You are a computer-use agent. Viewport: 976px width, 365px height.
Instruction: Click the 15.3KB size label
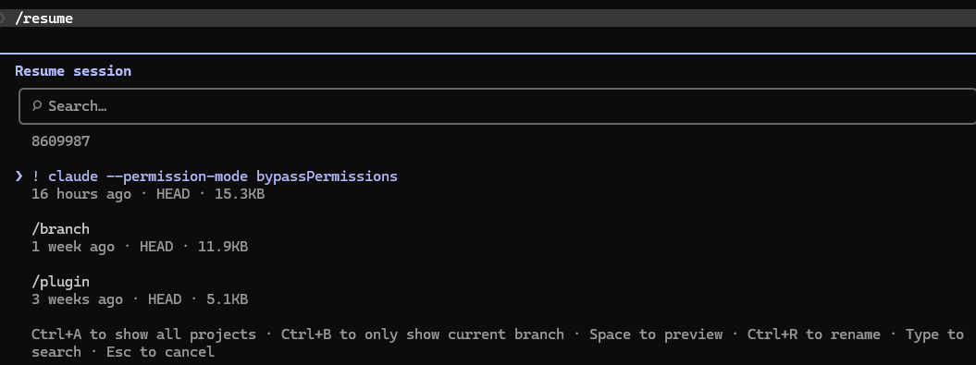240,194
